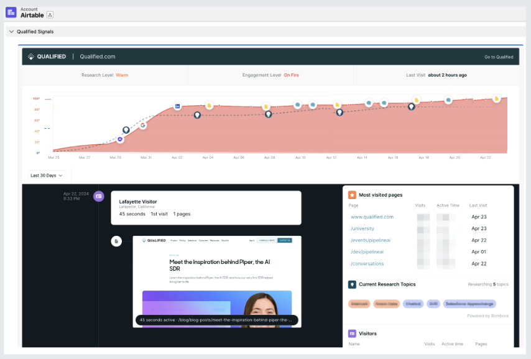This screenshot has width=531, height=359.
Task: Click the white page-view icon on timeline
Action: coord(116,241)
